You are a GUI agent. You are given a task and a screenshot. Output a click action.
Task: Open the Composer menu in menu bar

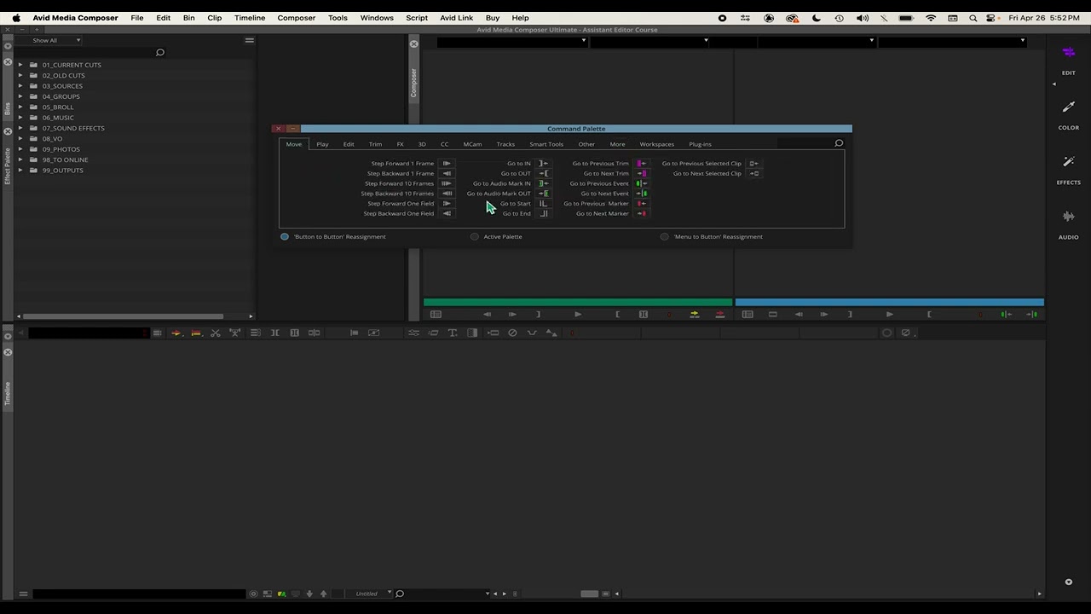(x=297, y=18)
